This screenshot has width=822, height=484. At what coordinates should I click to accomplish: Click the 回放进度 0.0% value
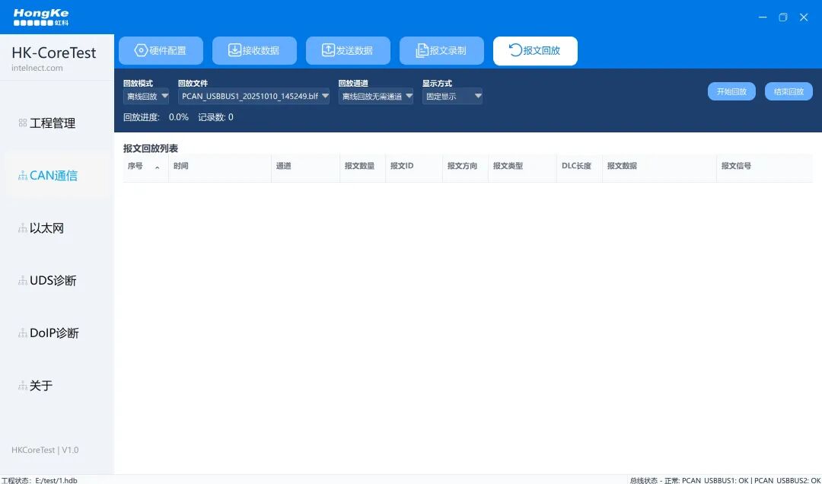pos(179,117)
